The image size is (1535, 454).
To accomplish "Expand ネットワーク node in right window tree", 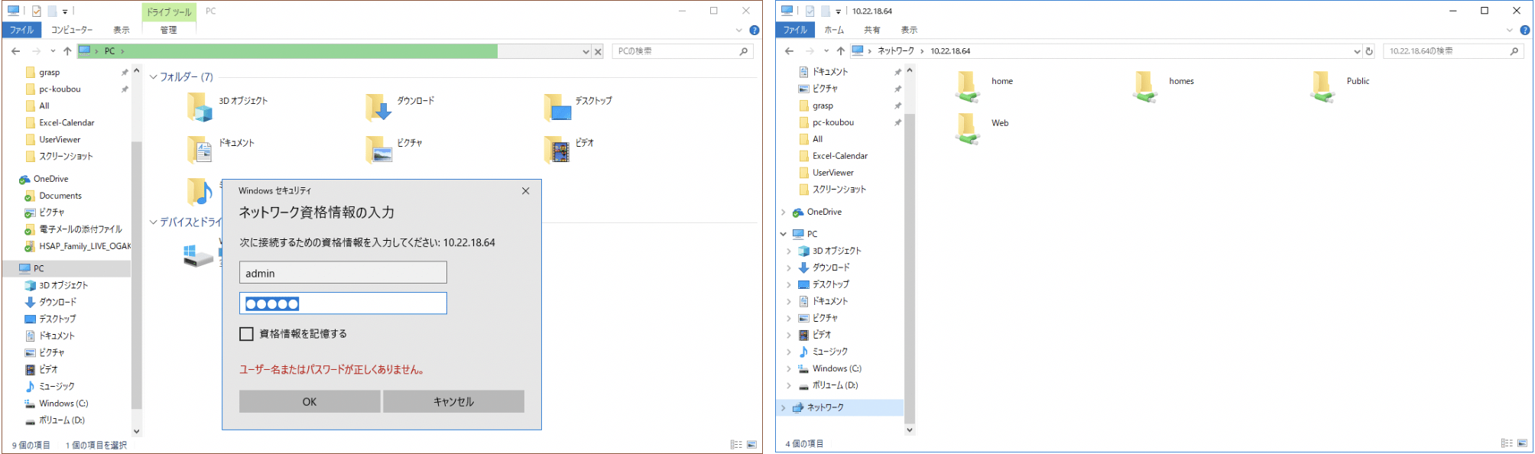I will pos(784,408).
